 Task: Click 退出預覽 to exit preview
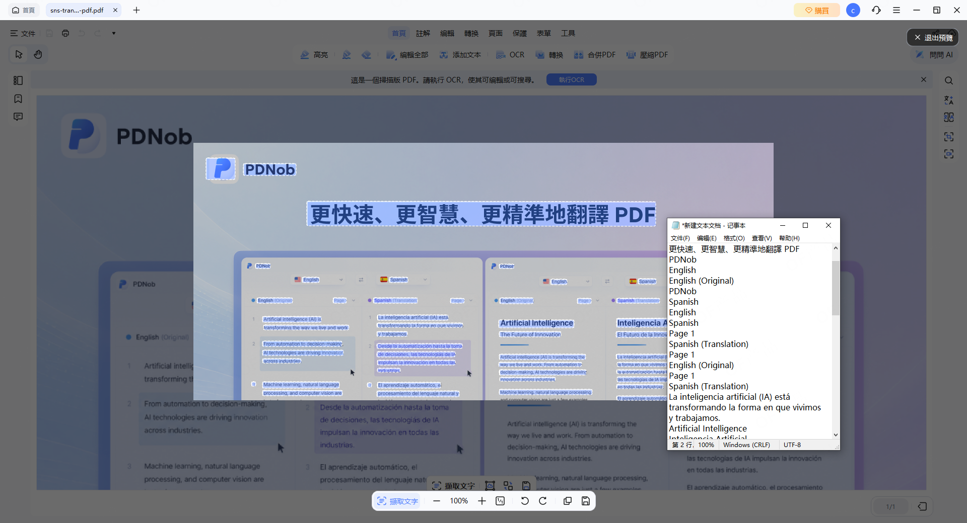coord(933,38)
